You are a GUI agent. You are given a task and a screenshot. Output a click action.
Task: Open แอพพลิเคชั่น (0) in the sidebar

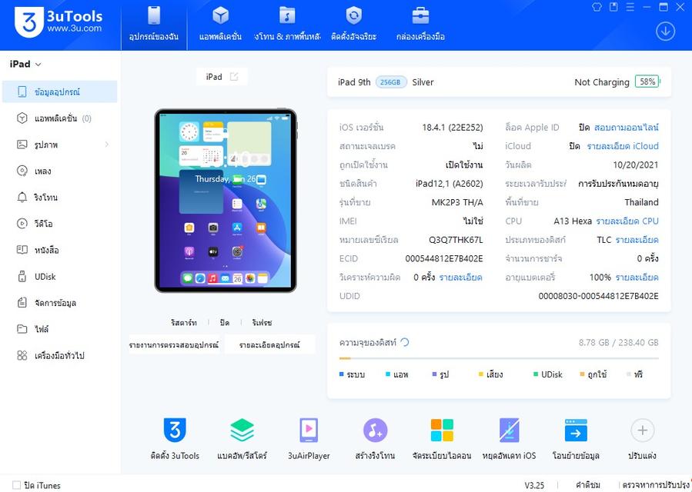point(59,118)
